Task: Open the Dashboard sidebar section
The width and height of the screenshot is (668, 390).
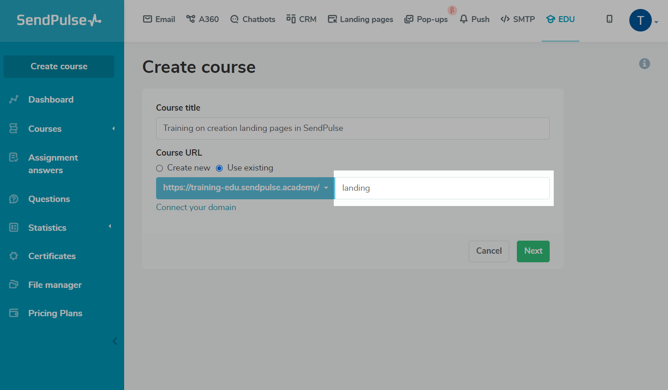Action: coord(50,99)
